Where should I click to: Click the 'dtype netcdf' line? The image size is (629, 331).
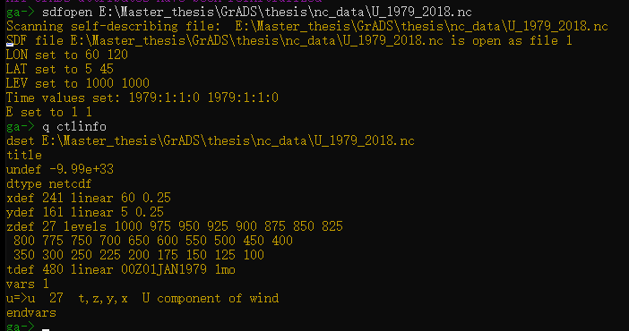[x=49, y=184]
